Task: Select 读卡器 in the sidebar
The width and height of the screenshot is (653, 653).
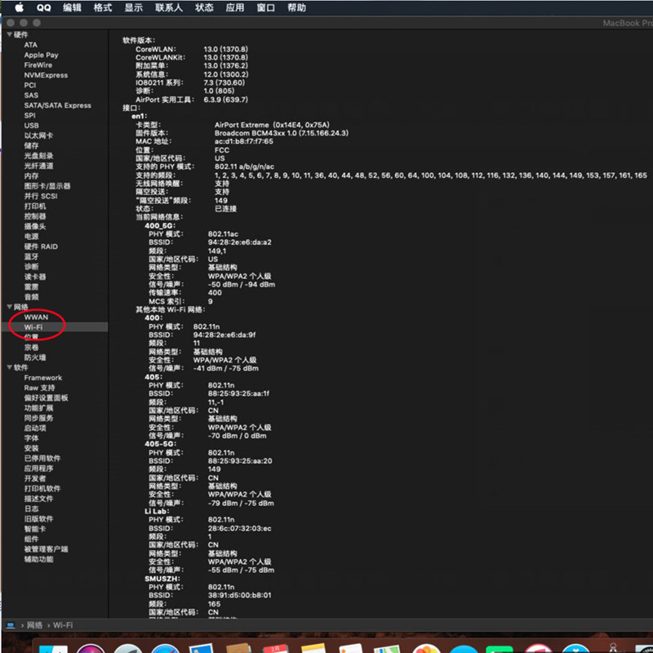Action: point(35,277)
